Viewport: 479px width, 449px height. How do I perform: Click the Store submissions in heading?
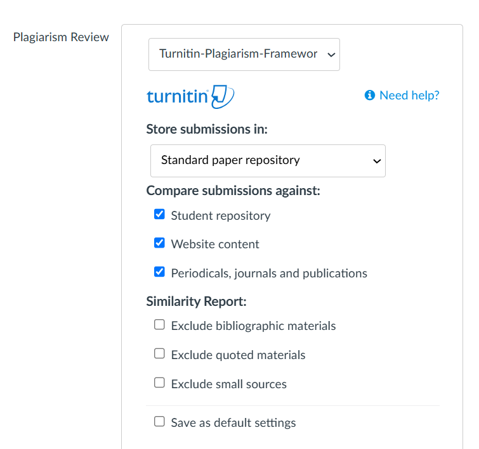coord(207,129)
